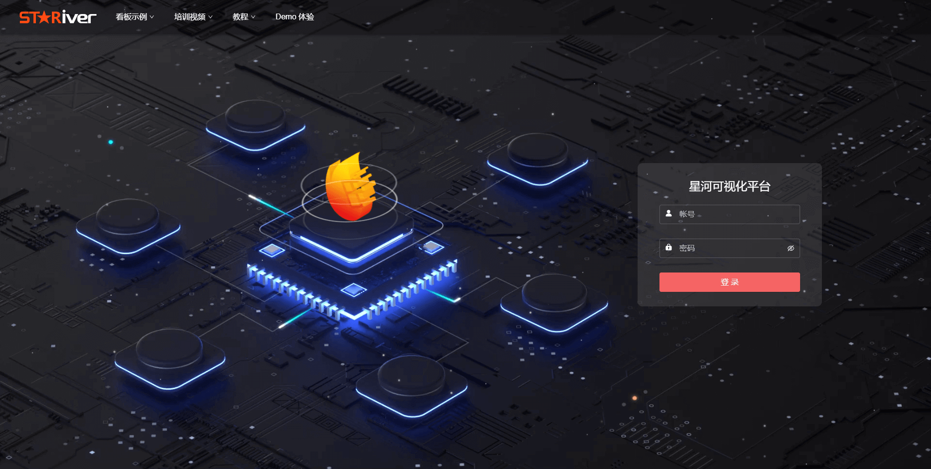Expand the 看板示例 dropdown menu
Screen dimensions: 931x469
click(134, 17)
